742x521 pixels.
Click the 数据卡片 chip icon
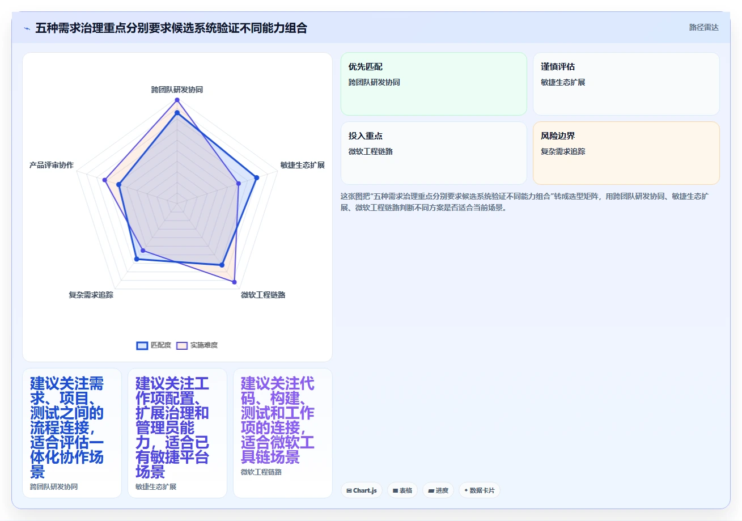click(x=466, y=490)
